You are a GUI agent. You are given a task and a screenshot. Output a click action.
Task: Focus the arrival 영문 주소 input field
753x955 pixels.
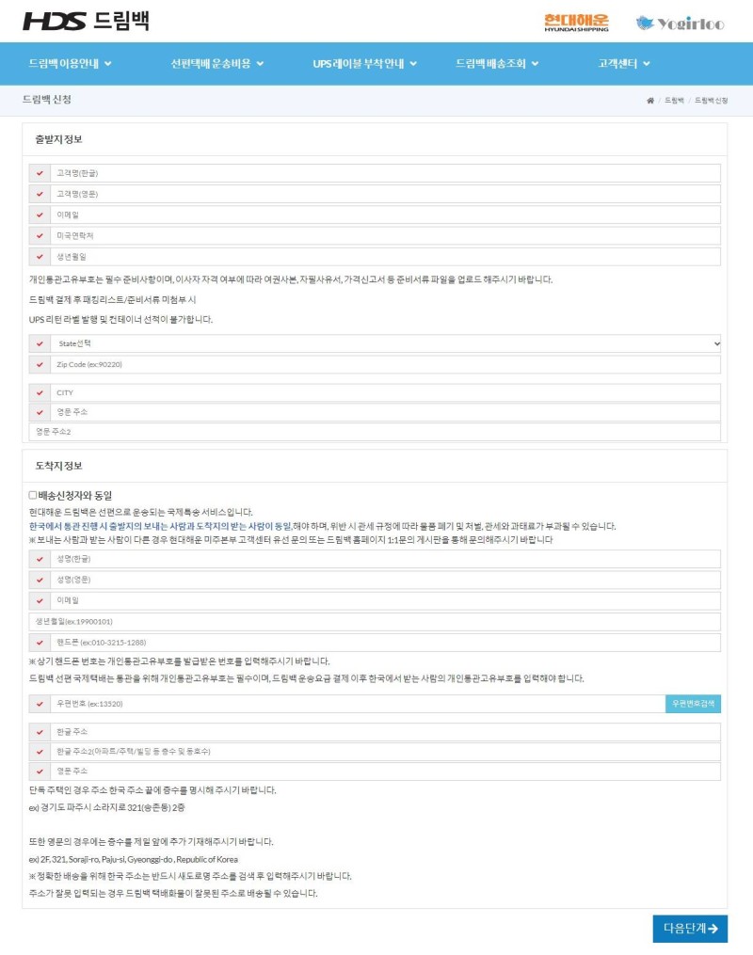pos(386,772)
